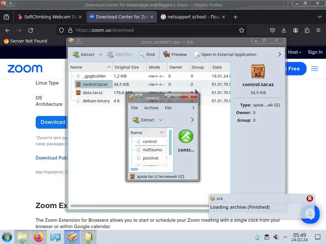
Task: Open Firefox account icon
Action: (x=295, y=30)
